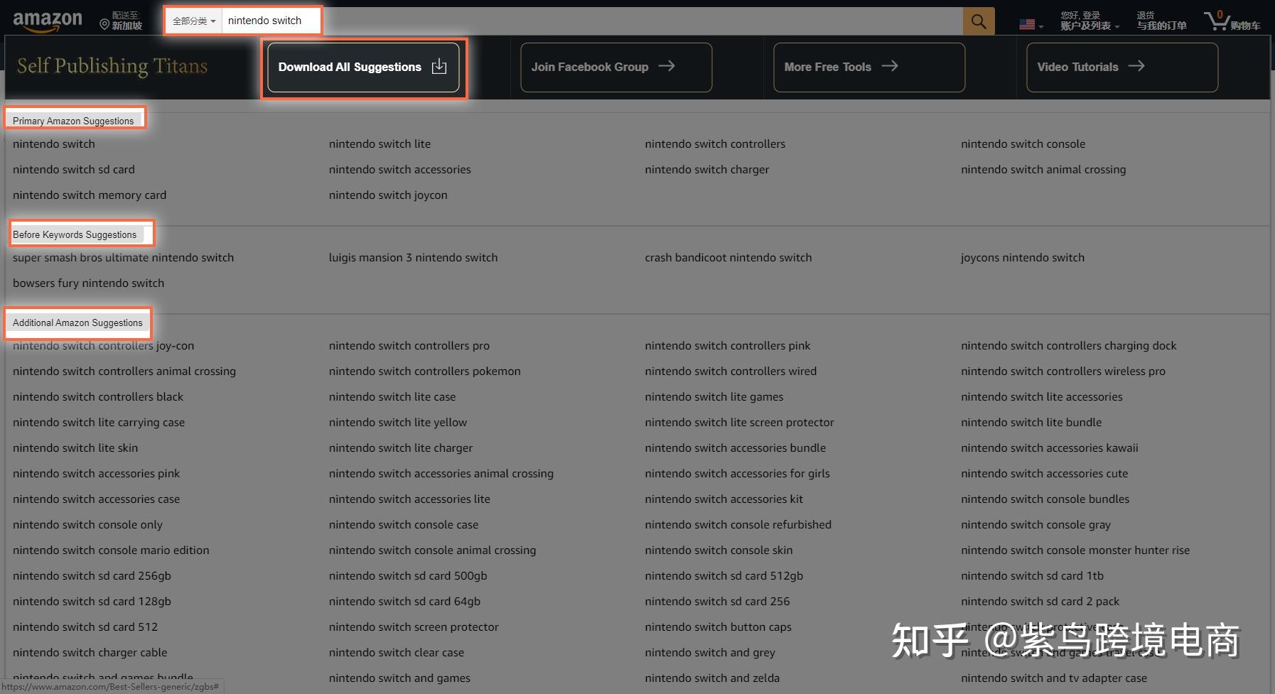Image resolution: width=1275 pixels, height=694 pixels.
Task: Select nintendo switch sd card 64gb
Action: coord(404,601)
